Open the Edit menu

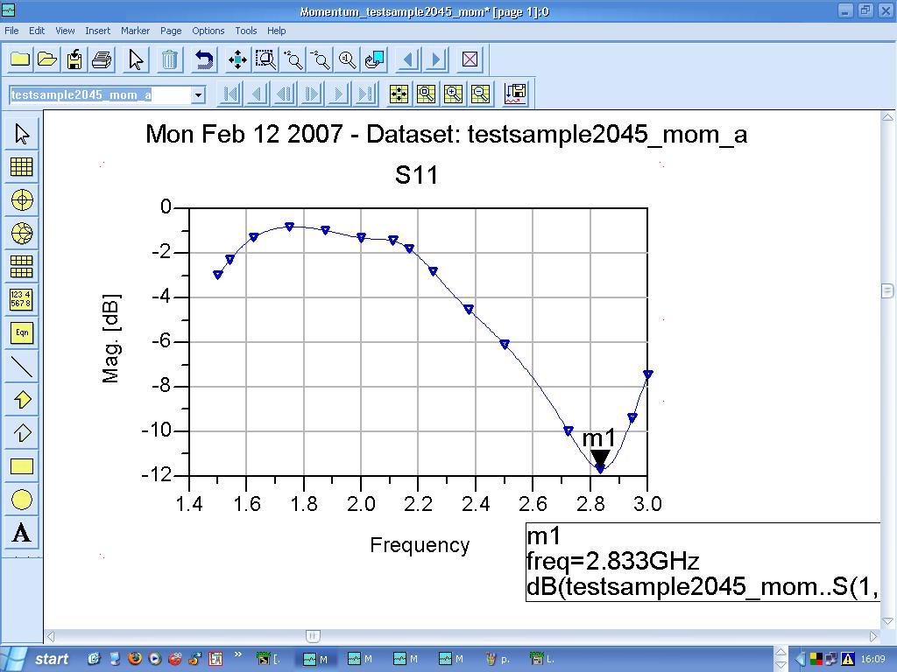pyautogui.click(x=37, y=31)
